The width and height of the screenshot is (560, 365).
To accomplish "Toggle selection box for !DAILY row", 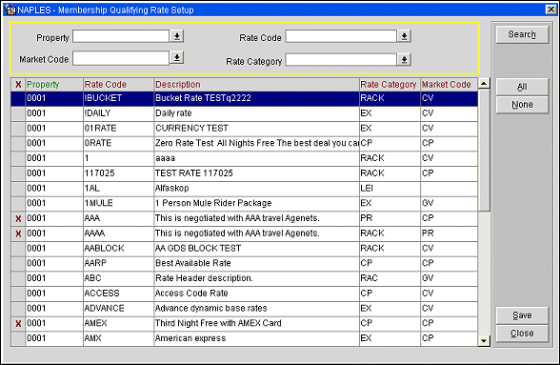I will click(18, 113).
